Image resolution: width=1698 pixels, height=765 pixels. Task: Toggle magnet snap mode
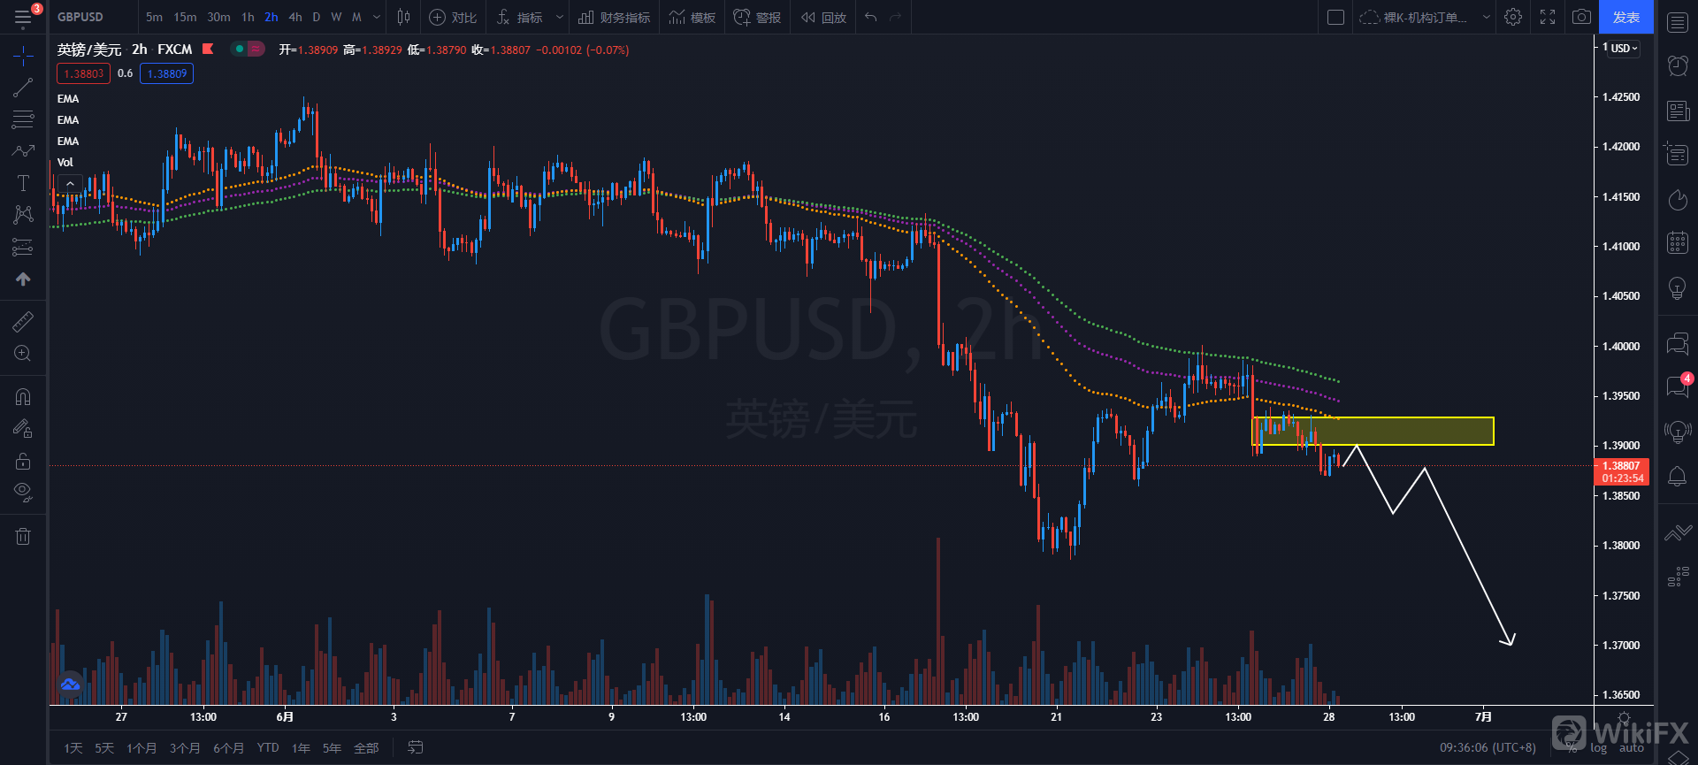point(23,397)
